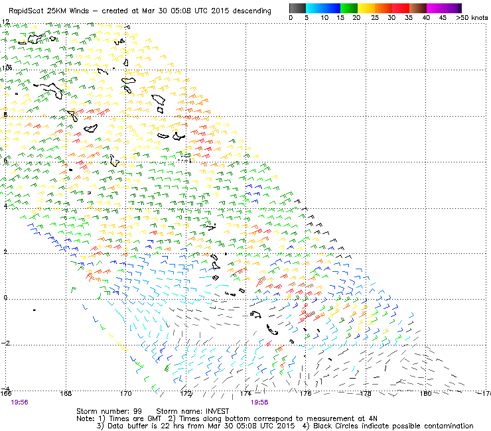Click the 'Data buffer is 22 hrs' note
The image size is (491, 431).
coord(196,426)
